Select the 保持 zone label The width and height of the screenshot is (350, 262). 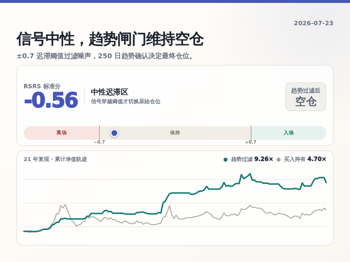(175, 133)
